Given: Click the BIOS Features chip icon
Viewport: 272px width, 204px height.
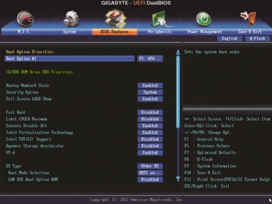Looking at the screenshot, I should (116, 19).
